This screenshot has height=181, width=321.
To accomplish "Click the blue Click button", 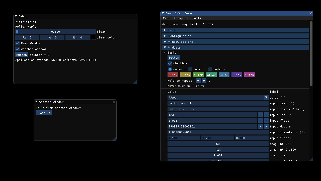I will coord(224,75).
